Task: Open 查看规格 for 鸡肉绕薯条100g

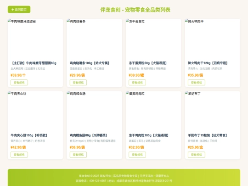Action: (78, 83)
